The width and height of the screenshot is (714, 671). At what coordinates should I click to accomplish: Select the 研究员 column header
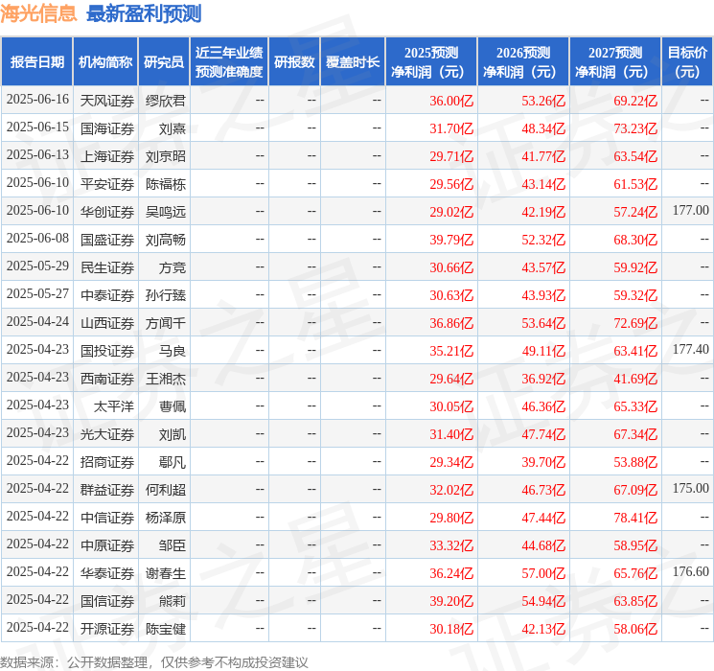click(x=164, y=62)
